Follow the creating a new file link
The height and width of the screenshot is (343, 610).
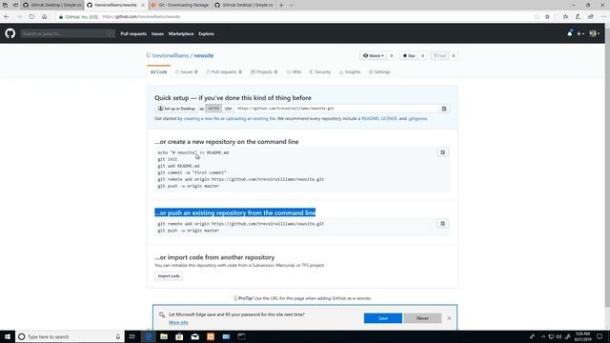click(x=201, y=118)
